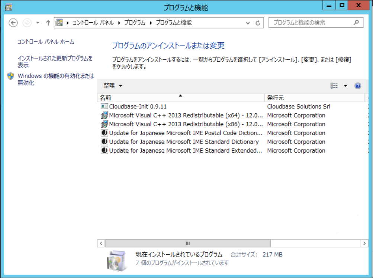Click the installed programs box icon in details pane
This screenshot has height=278, width=373.
pos(117,261)
